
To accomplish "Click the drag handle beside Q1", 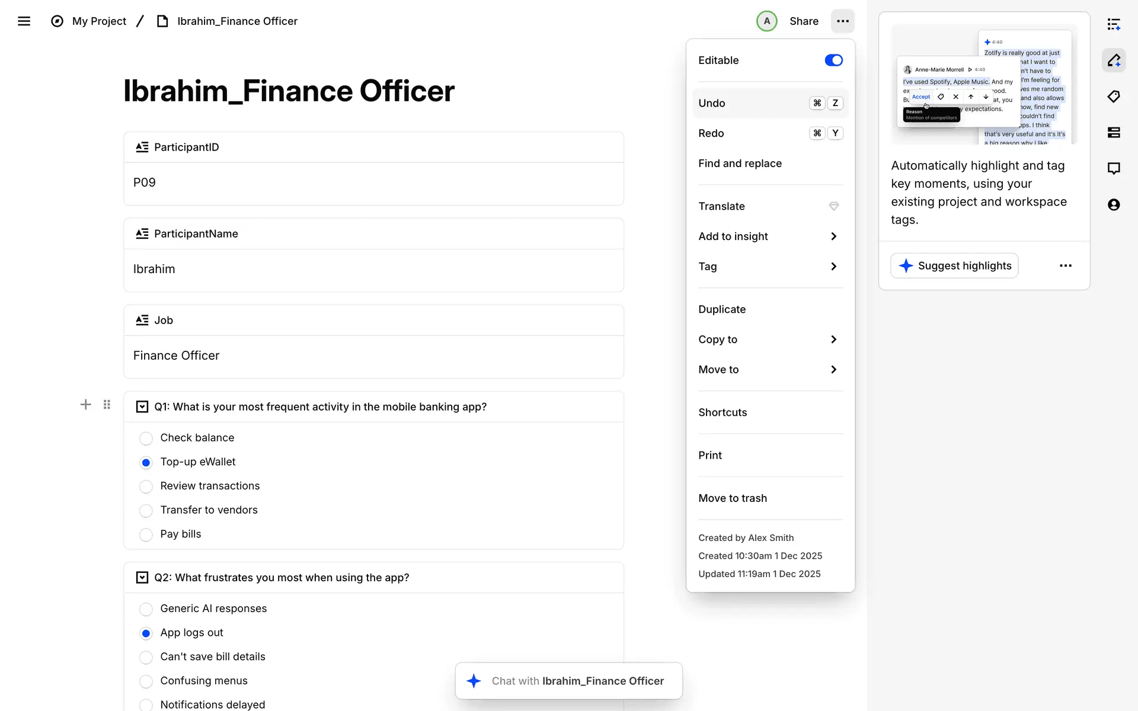I will pyautogui.click(x=107, y=405).
